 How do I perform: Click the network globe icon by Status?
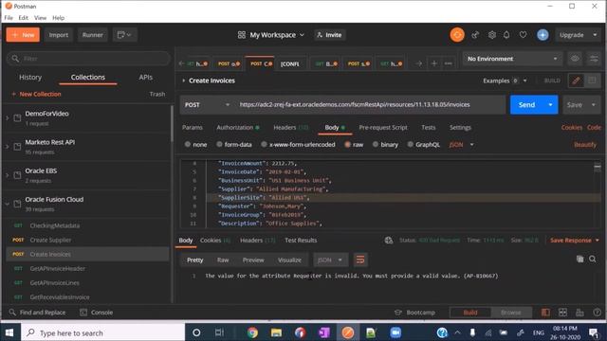pos(389,240)
